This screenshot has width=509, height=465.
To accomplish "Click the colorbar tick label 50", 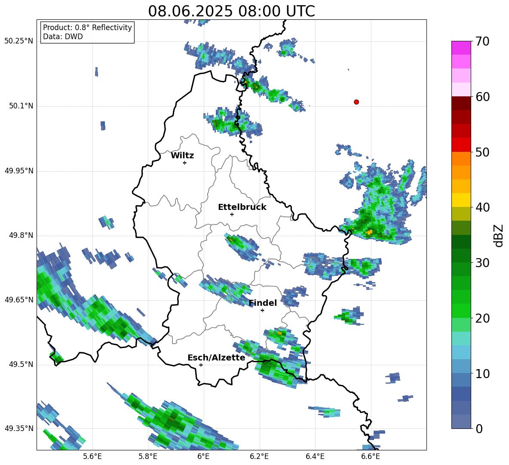I will 482,152.
